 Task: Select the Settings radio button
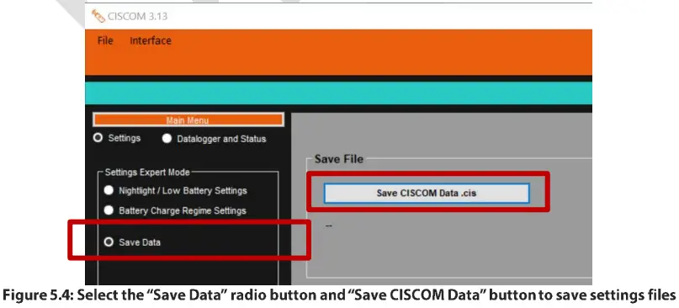point(98,138)
